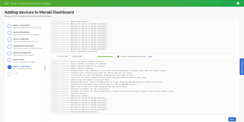Select the Finish step label
Screen dimensions: 244x122
(16, 73)
